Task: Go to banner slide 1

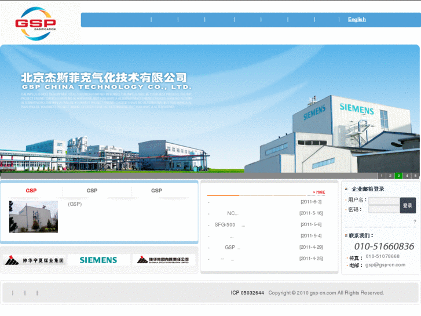Action: 382,176
